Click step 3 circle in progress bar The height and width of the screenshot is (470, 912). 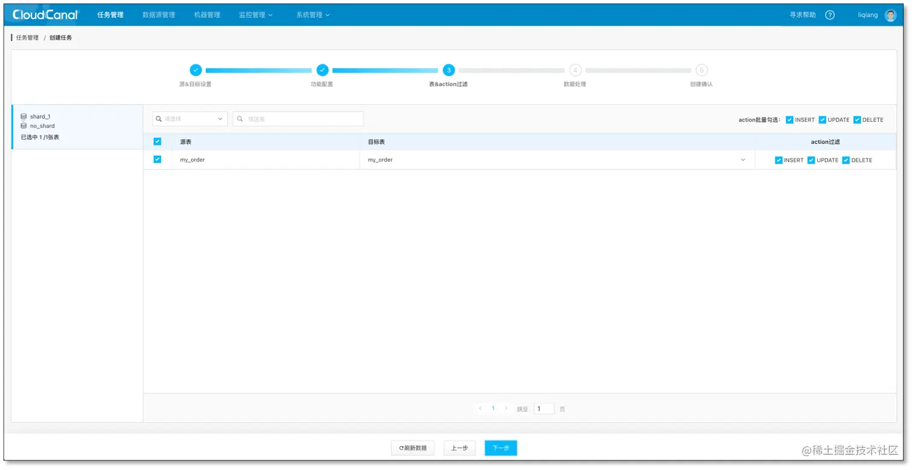449,70
